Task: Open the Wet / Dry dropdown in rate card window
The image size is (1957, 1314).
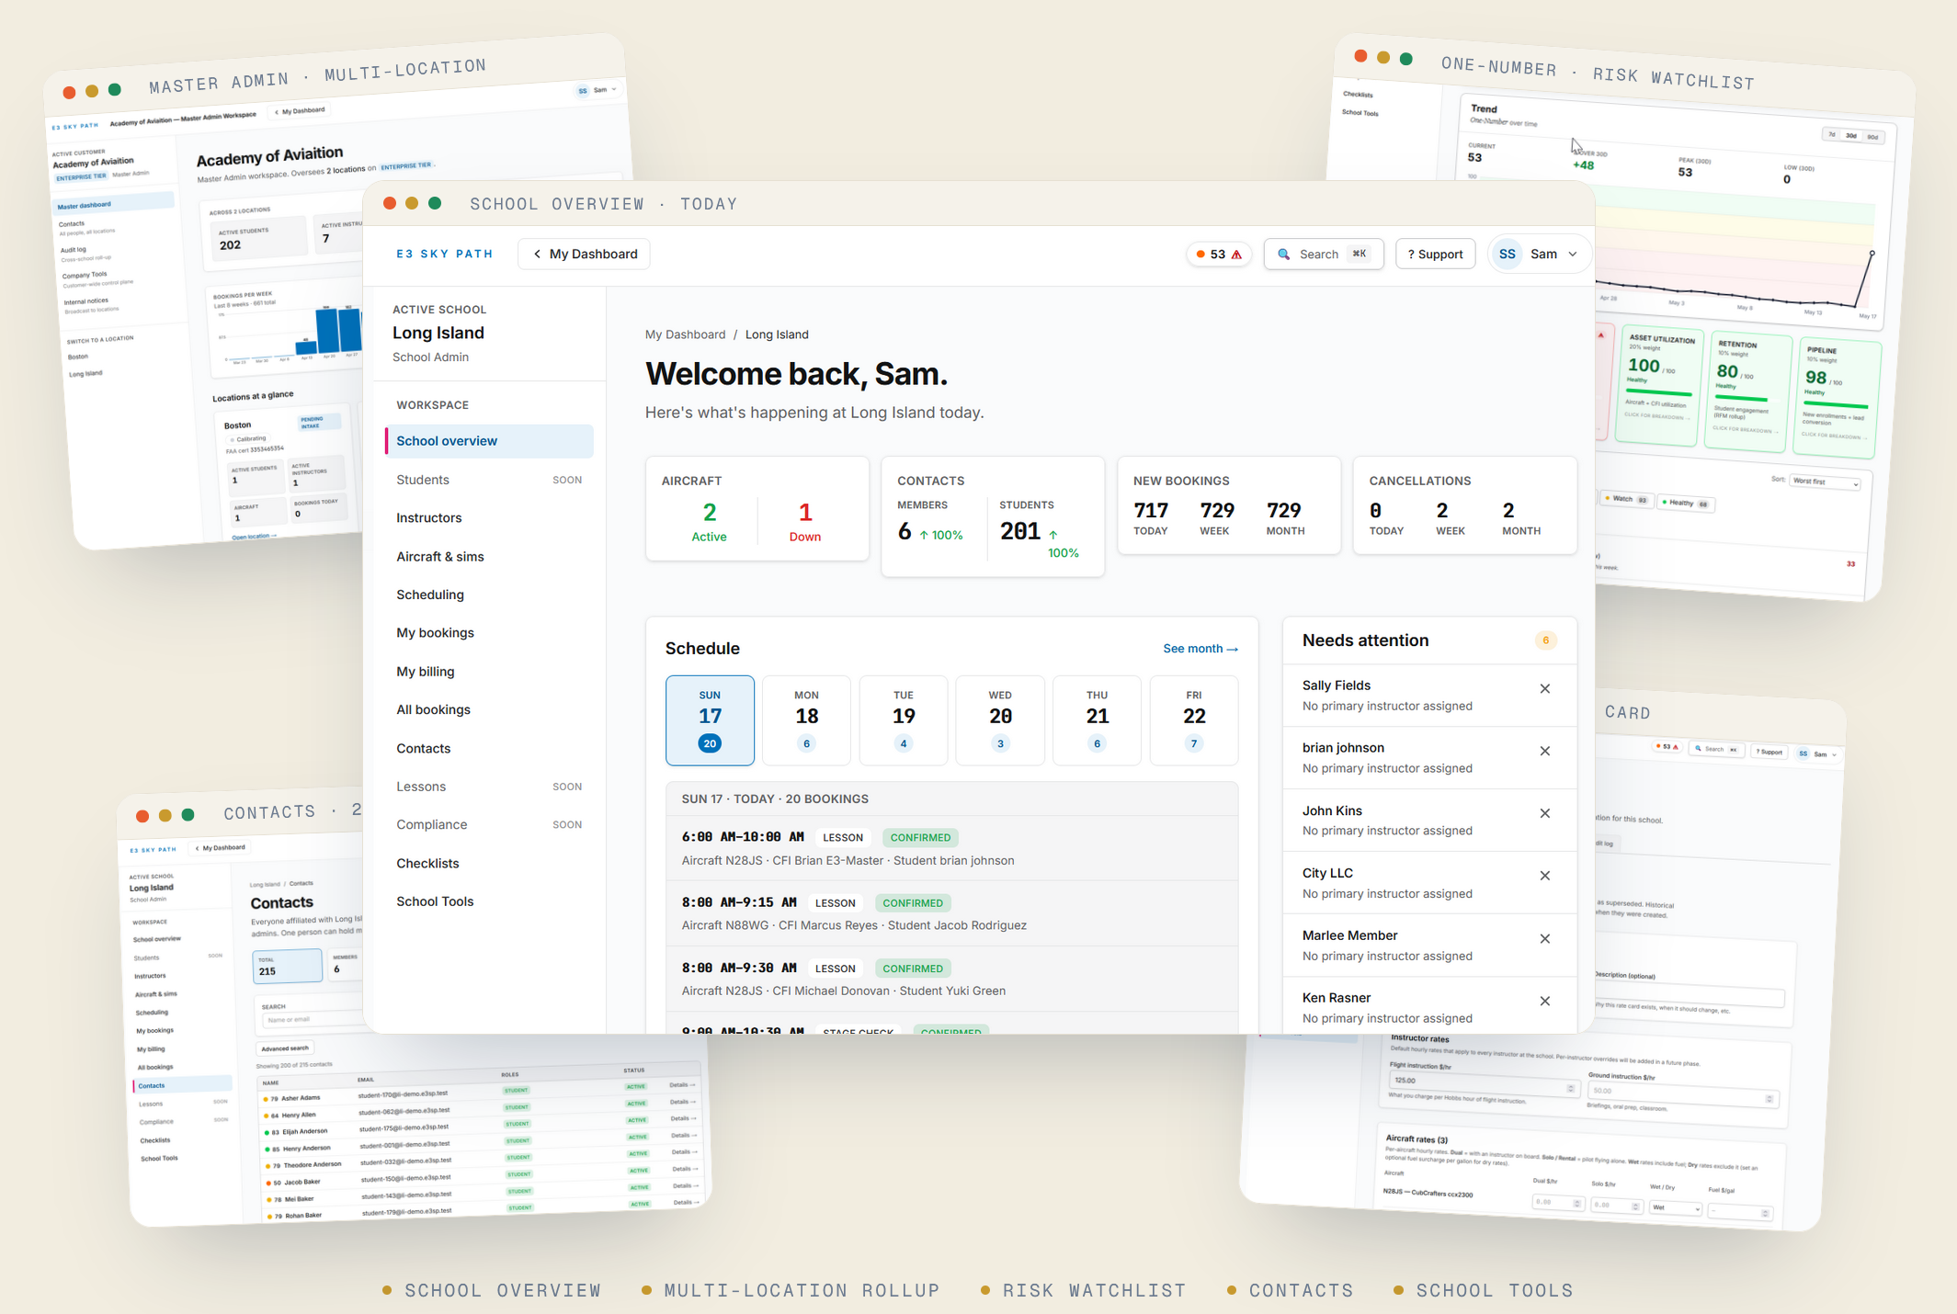Action: click(x=1676, y=1207)
